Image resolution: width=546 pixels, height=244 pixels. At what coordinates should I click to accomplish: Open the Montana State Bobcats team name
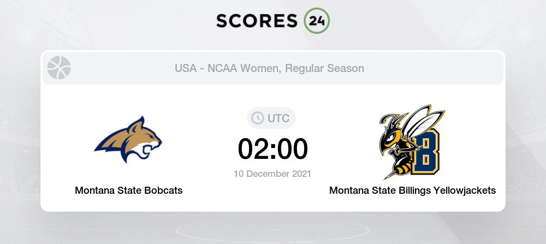pyautogui.click(x=128, y=191)
